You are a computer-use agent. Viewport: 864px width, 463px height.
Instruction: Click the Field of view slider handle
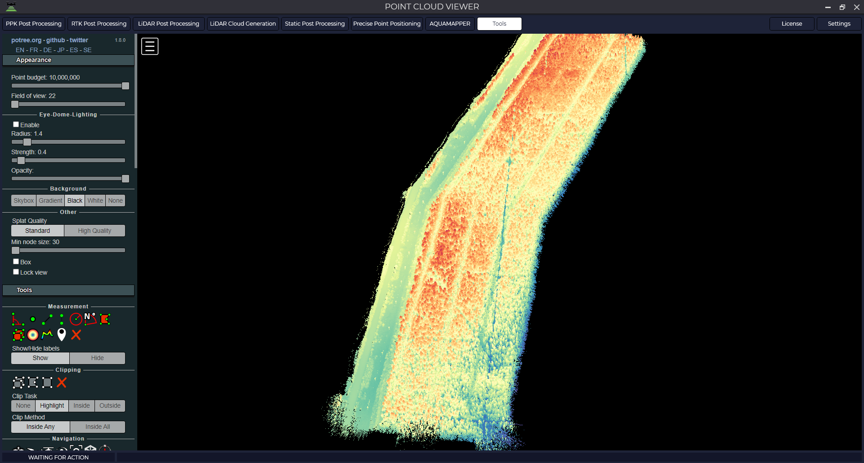coord(15,104)
